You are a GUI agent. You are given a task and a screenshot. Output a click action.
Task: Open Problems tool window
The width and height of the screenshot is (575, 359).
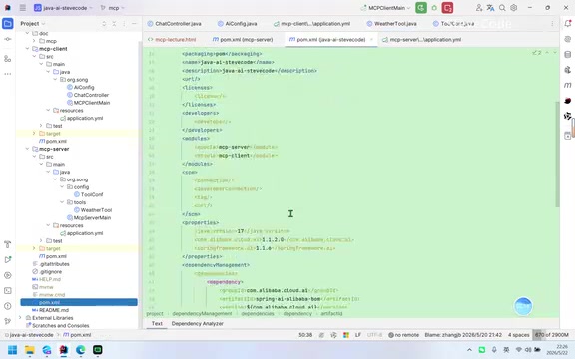[x=8, y=306]
